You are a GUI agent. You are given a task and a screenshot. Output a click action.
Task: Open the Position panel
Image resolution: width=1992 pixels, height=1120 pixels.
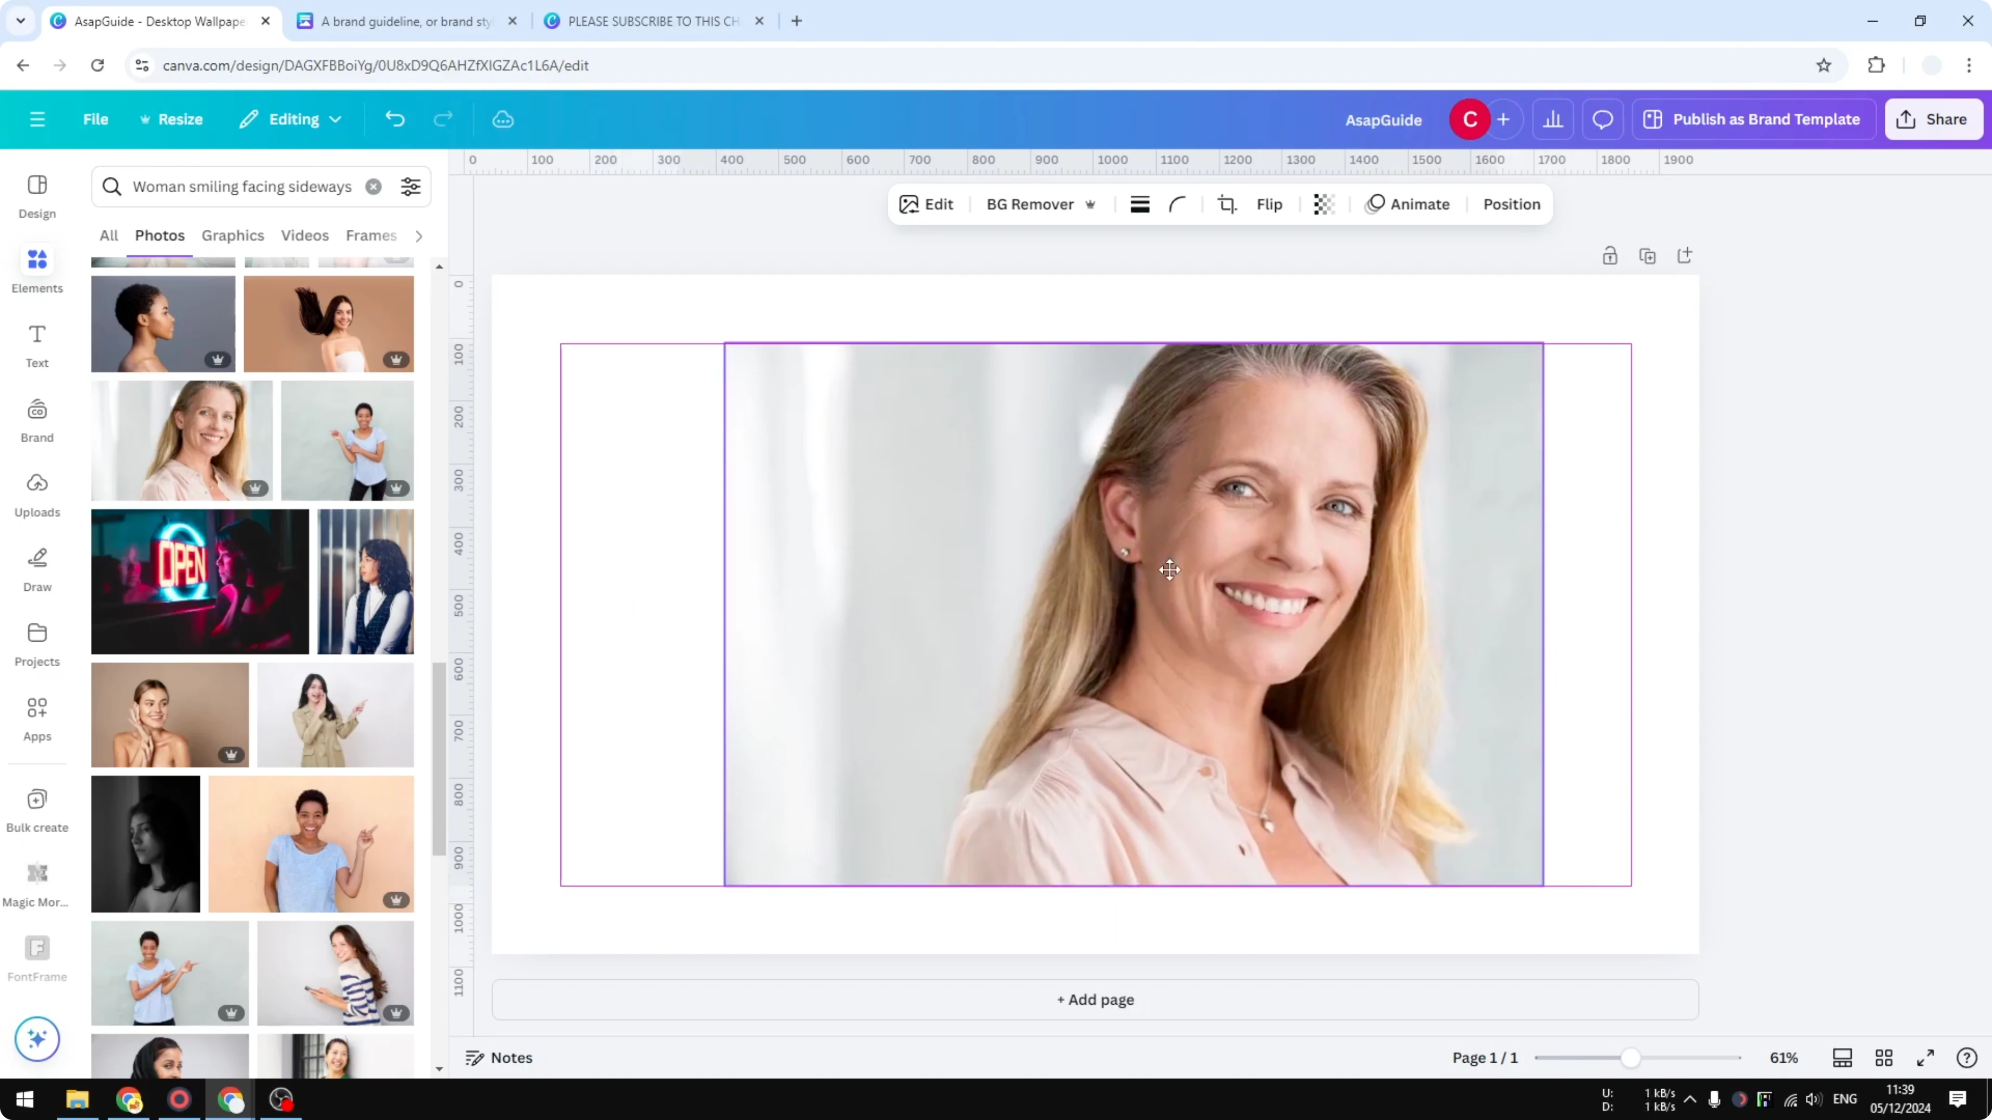tap(1510, 204)
